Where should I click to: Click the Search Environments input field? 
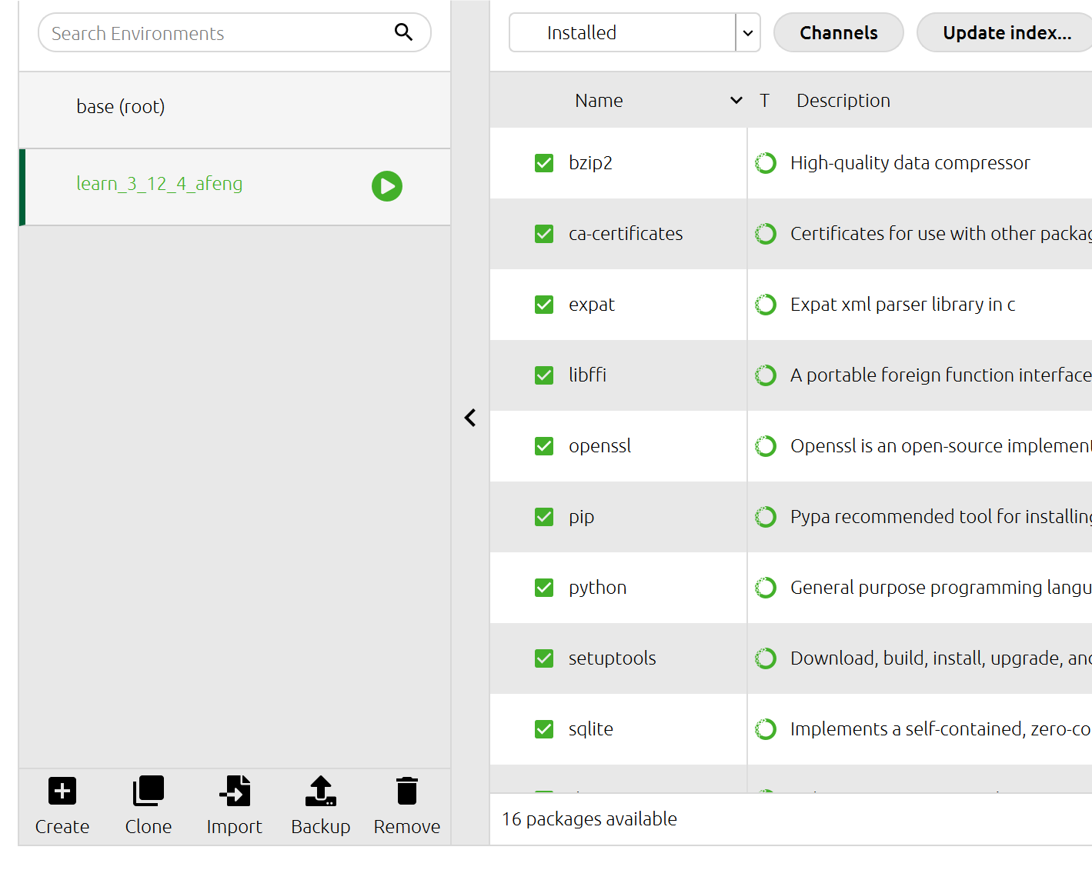click(x=215, y=33)
